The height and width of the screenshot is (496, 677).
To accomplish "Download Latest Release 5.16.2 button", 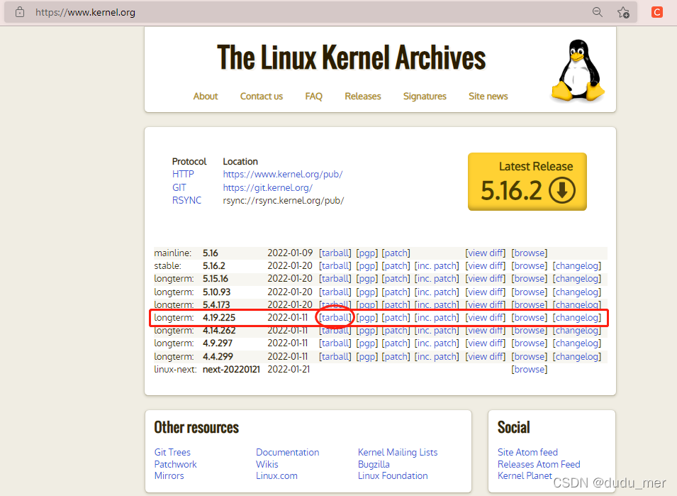I will point(527,182).
